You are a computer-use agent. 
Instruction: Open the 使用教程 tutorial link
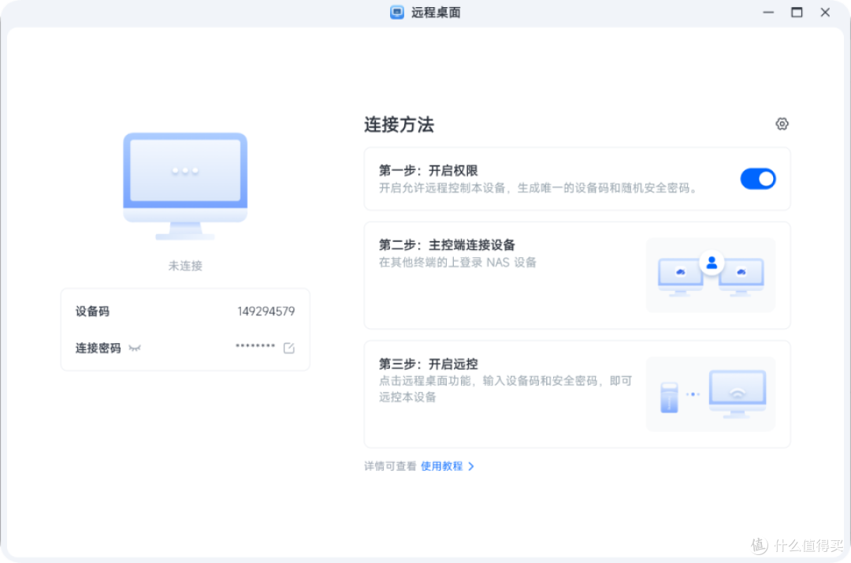441,466
